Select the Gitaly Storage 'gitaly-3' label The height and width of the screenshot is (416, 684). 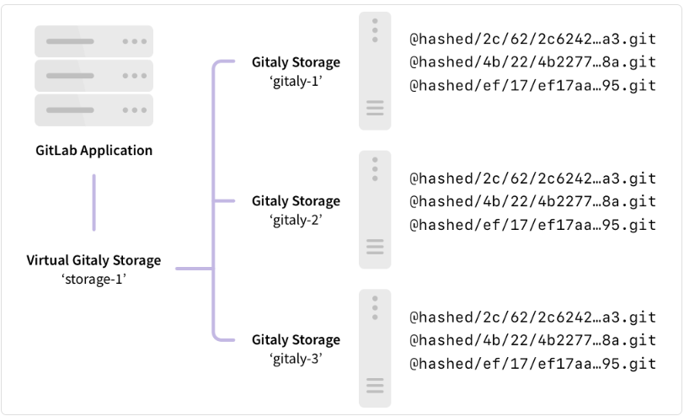coord(296,348)
